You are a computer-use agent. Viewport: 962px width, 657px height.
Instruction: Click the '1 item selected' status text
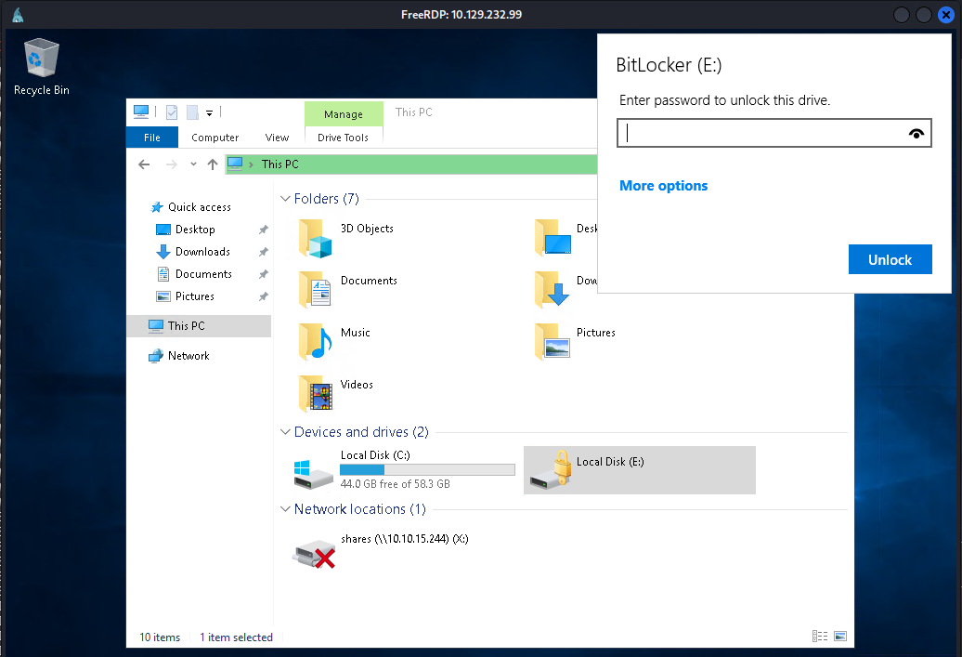pyautogui.click(x=236, y=637)
